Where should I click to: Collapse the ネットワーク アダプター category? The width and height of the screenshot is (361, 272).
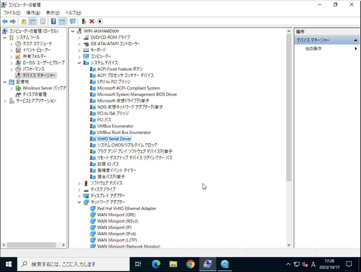click(x=79, y=202)
